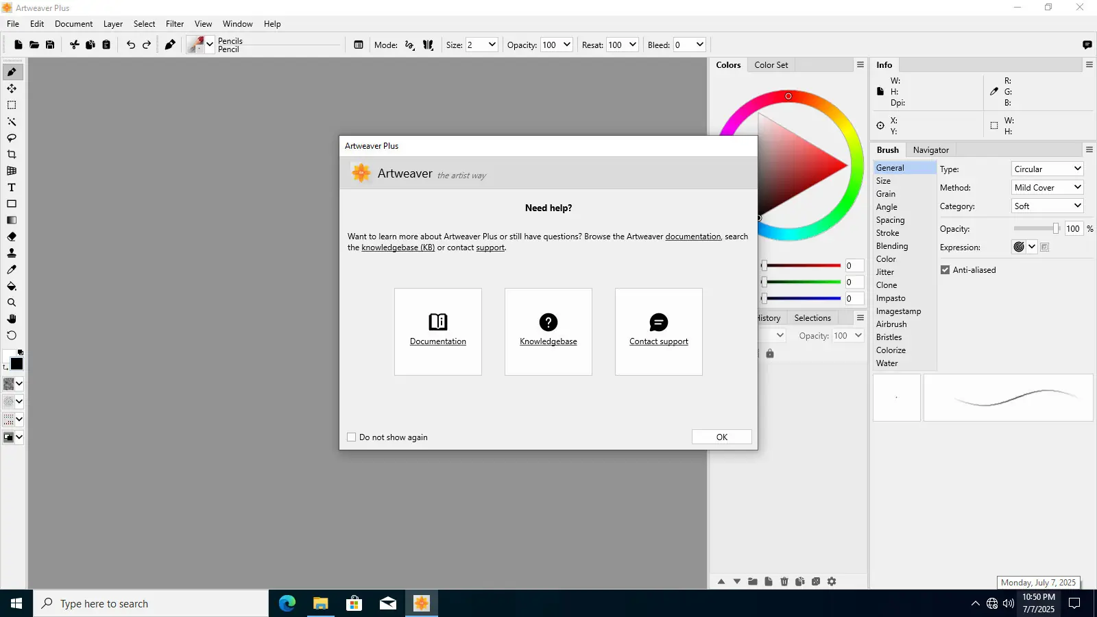Screen dimensions: 1097x617
Task: Open the Documentation tile in the dialog
Action: (x=438, y=332)
